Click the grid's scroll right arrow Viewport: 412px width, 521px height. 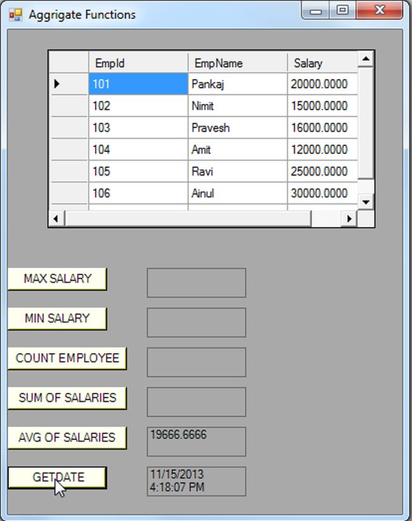click(x=349, y=219)
